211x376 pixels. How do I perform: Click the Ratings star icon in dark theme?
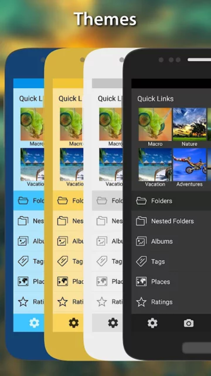click(141, 302)
